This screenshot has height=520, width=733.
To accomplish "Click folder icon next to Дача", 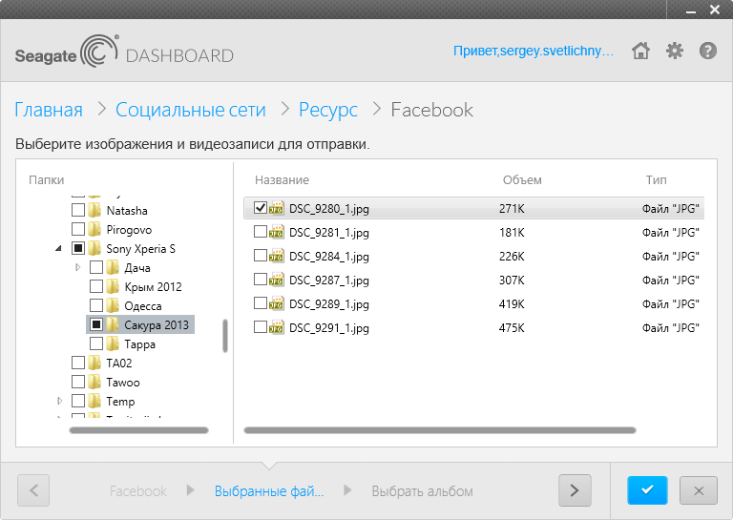I will coord(113,268).
